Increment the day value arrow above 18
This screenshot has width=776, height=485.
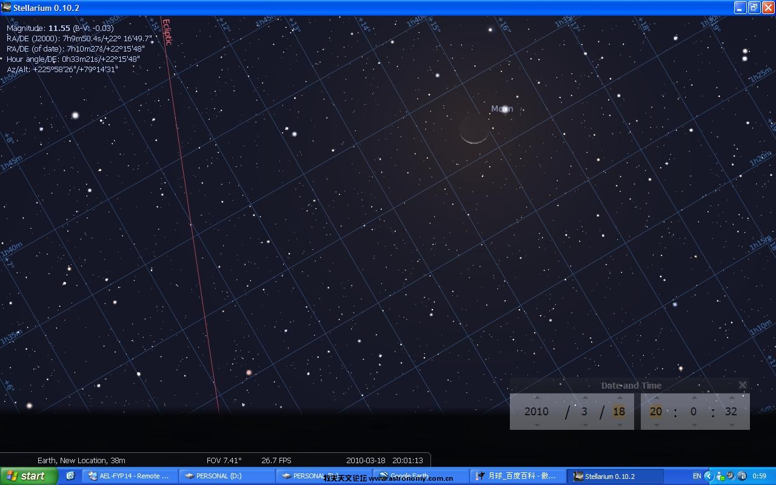[619, 398]
